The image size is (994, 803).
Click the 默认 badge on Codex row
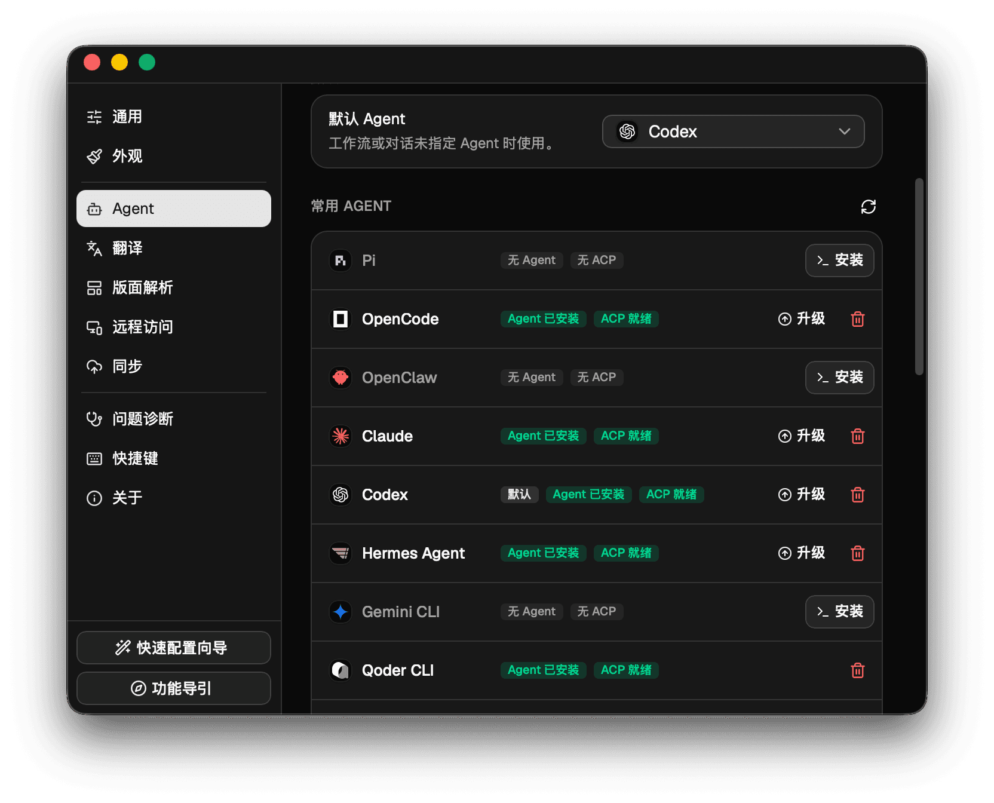click(520, 495)
